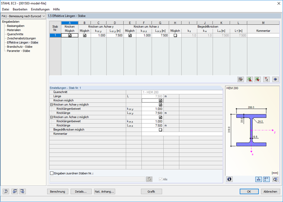Click the Berechnung button

[x=58, y=192]
